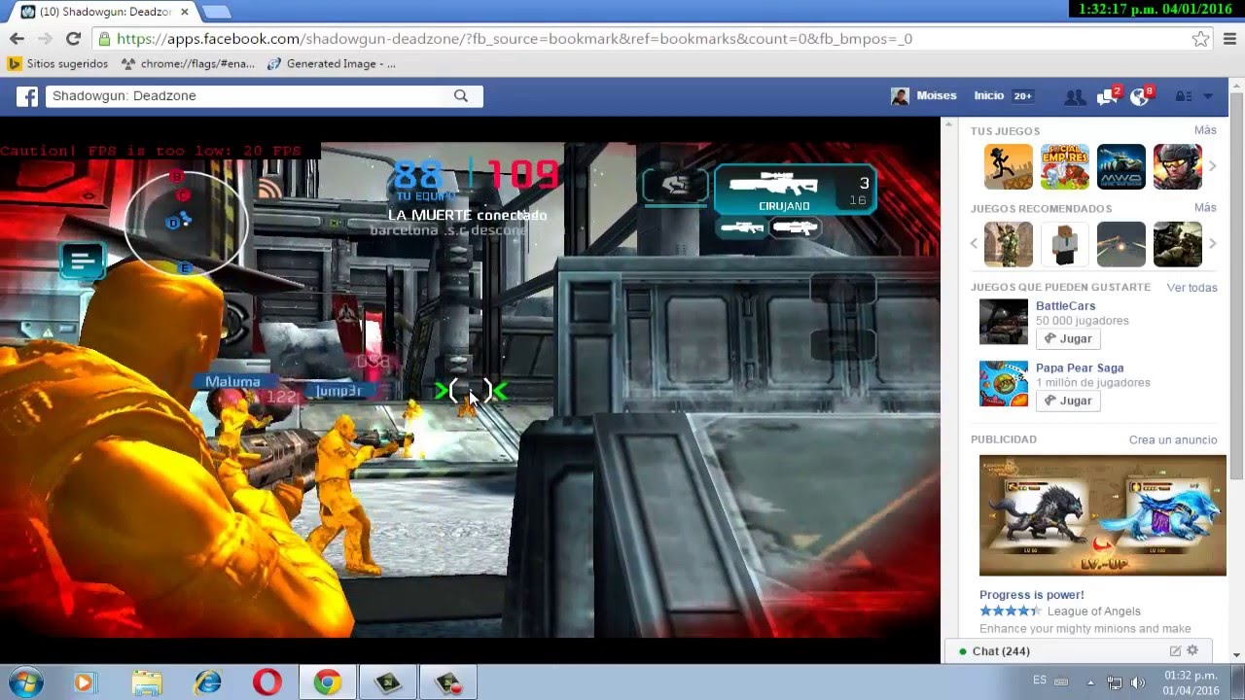This screenshot has width=1245, height=700.
Task: Open the blocky character recommended game
Action: pos(1065,244)
